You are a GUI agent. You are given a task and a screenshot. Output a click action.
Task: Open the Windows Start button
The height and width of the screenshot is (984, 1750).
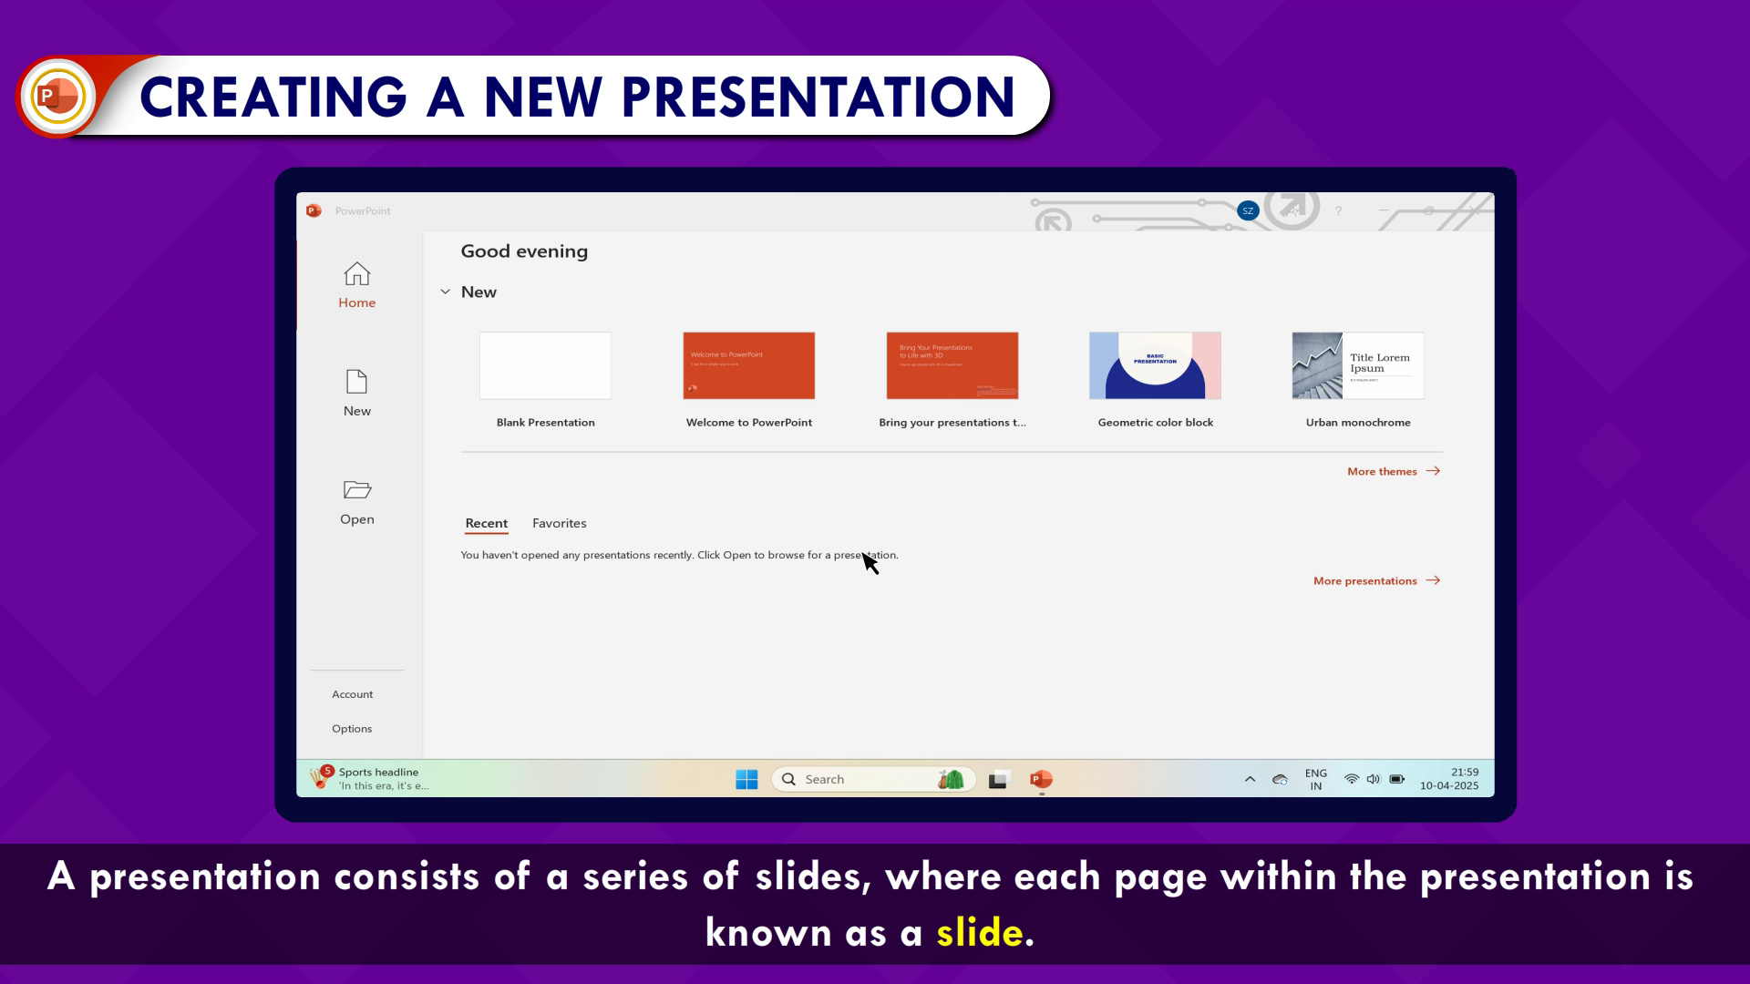pyautogui.click(x=746, y=779)
